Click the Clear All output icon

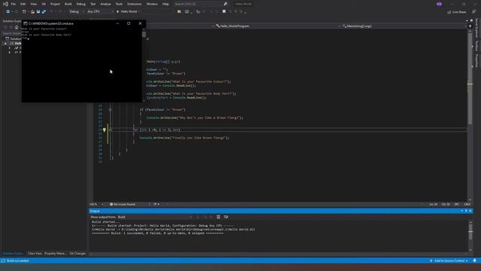tap(218, 217)
